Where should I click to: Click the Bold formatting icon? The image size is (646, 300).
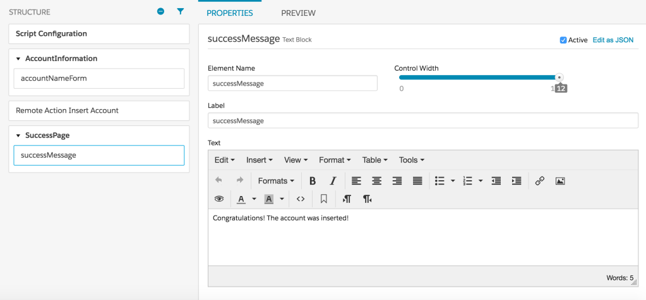(x=313, y=181)
